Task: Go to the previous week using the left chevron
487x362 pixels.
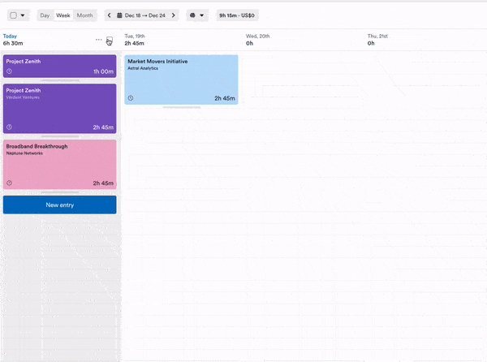Action: click(110, 15)
